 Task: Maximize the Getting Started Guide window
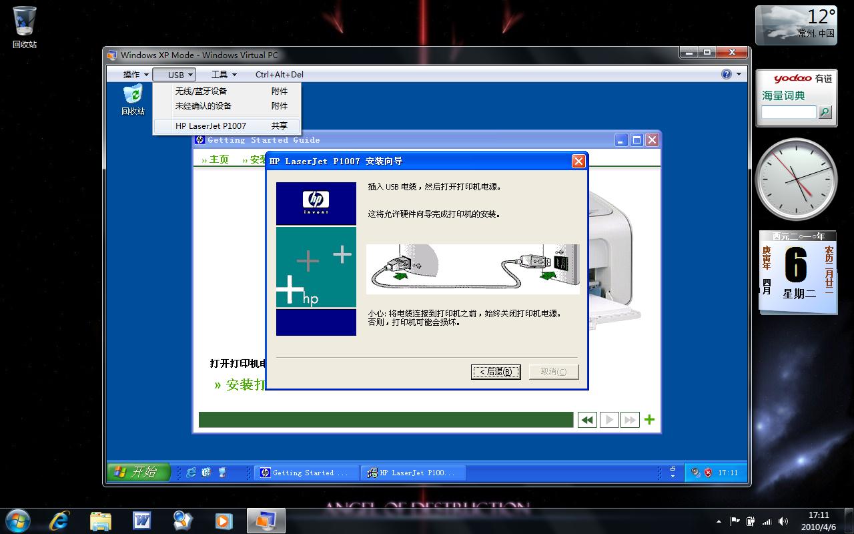[636, 140]
